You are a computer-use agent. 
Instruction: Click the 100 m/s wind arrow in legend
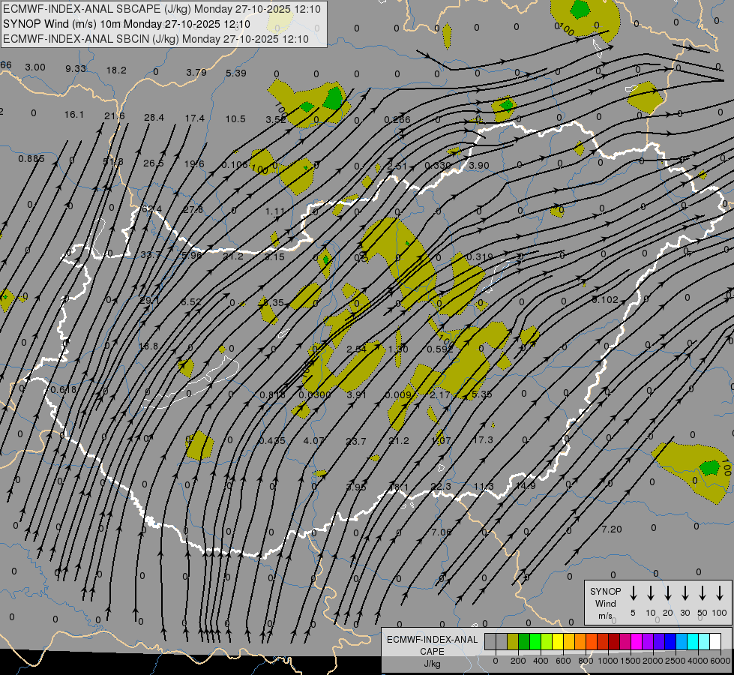pos(720,593)
